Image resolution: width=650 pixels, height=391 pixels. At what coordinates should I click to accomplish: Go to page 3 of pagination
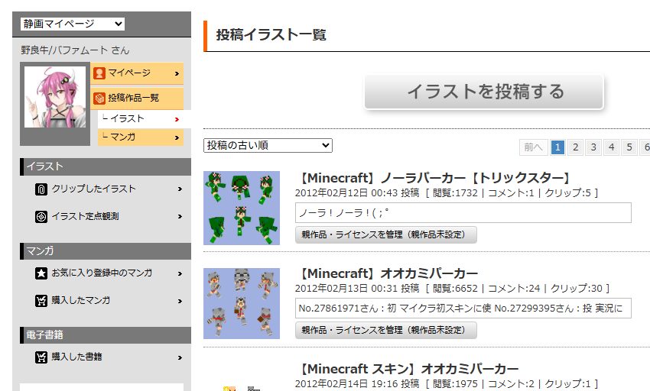tap(593, 147)
